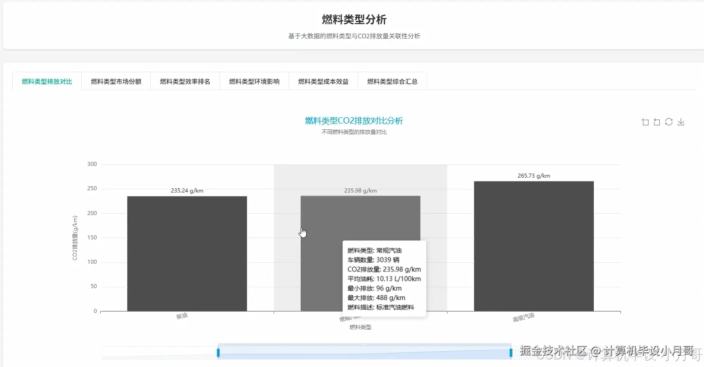The image size is (704, 367).
Task: Select the 柴油 bar in the chart
Action: 187,252
